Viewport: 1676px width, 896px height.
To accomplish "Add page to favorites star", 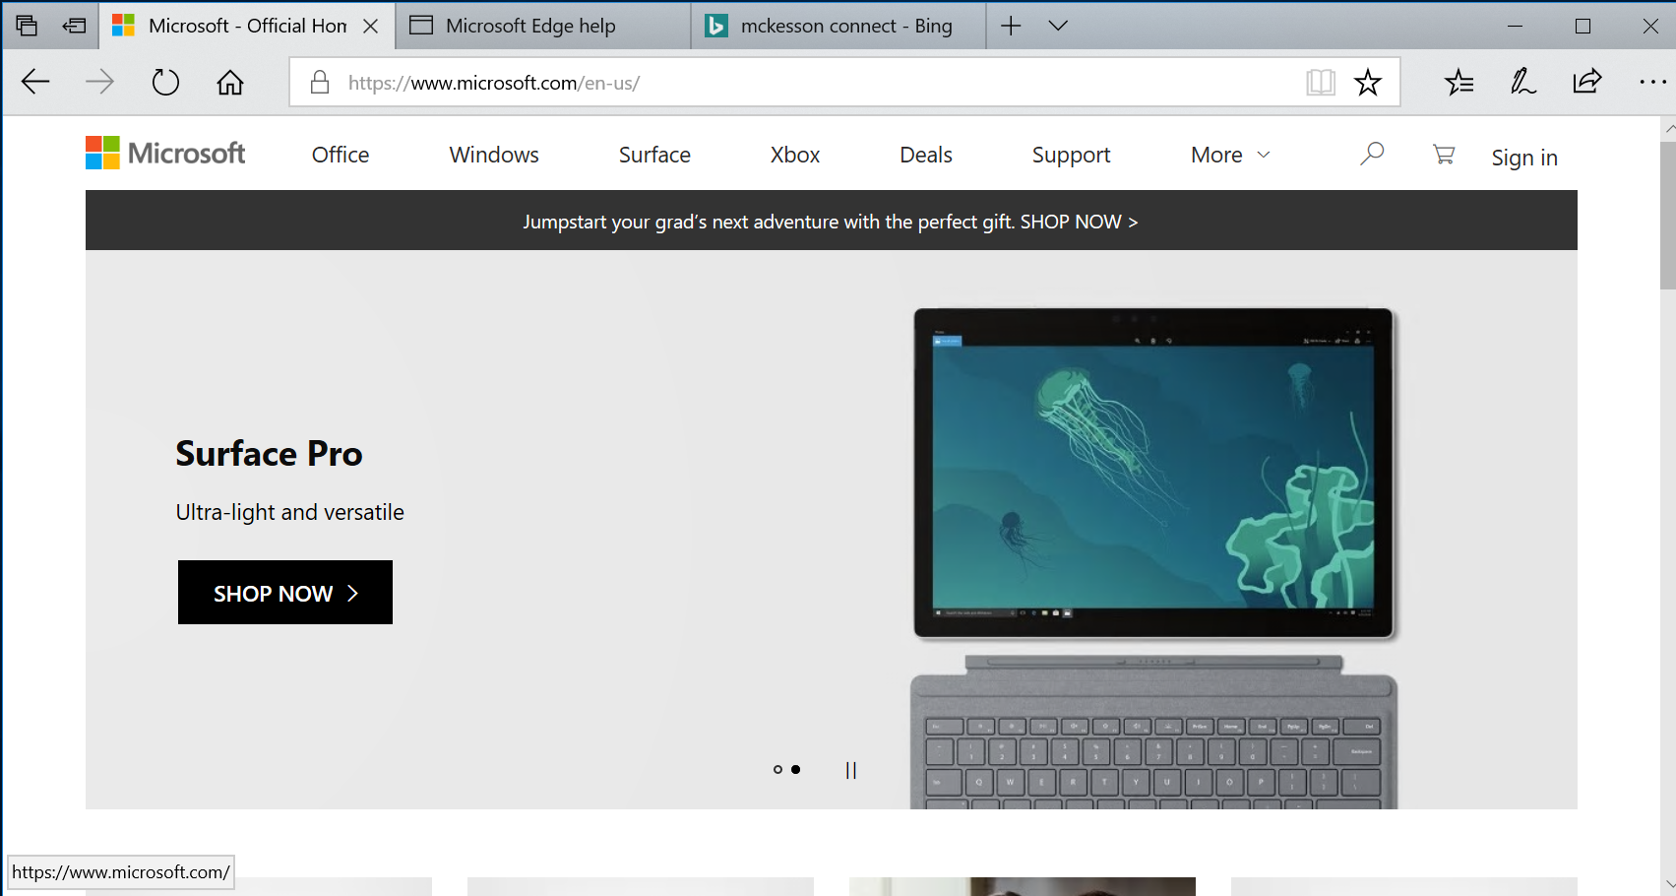I will (1368, 82).
